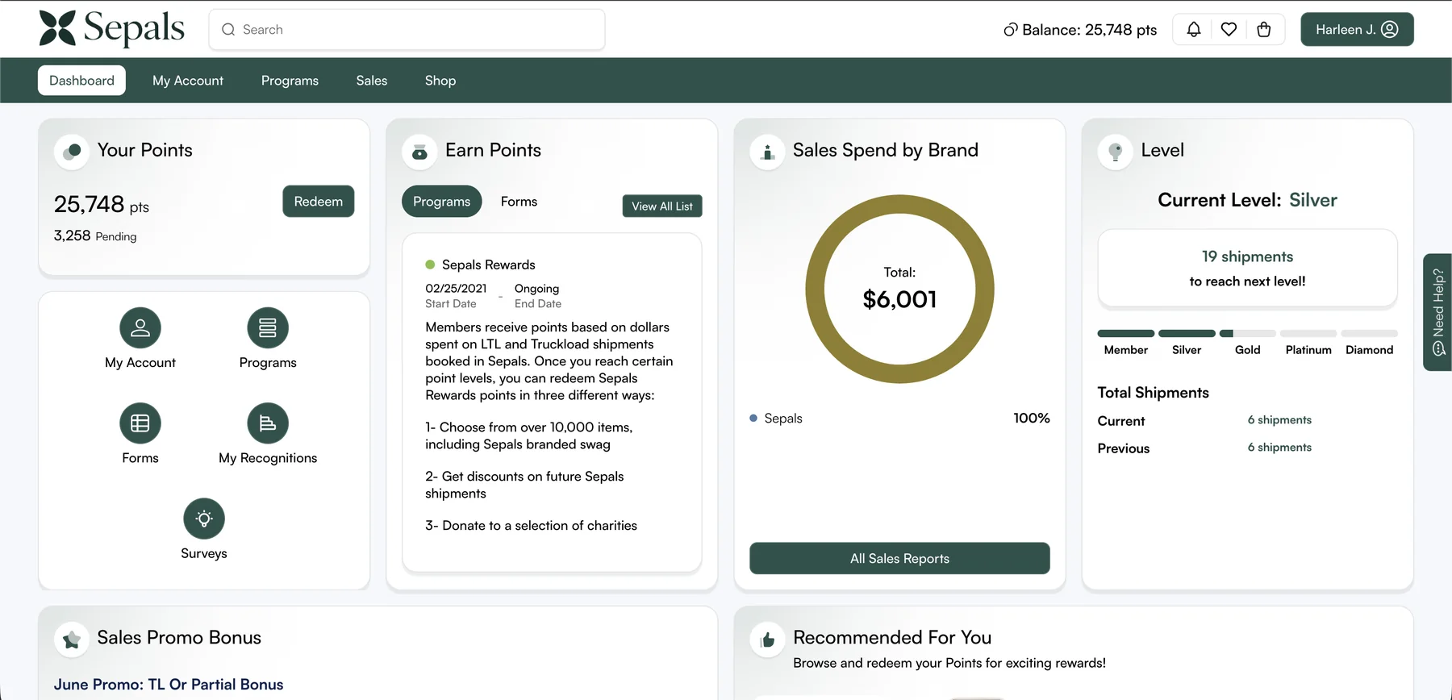Click Current Level: Silver heading
The height and width of the screenshot is (700, 1452).
[1247, 200]
